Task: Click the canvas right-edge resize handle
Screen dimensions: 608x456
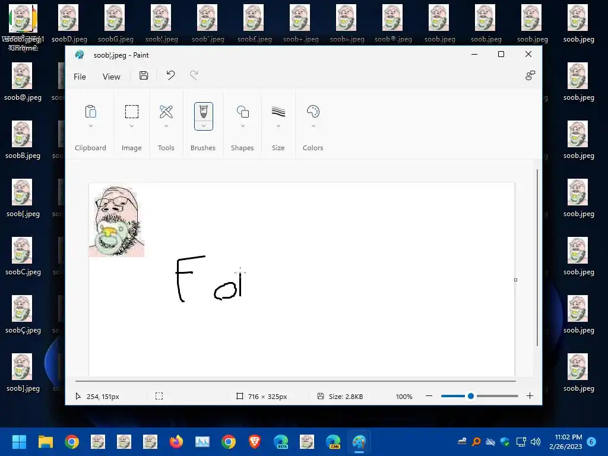Action: (x=515, y=280)
